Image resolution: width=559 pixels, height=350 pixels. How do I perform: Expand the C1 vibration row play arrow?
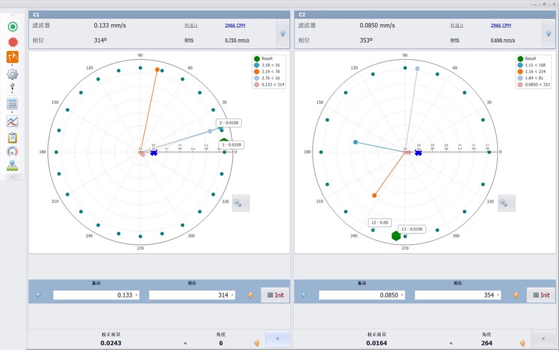(38, 295)
